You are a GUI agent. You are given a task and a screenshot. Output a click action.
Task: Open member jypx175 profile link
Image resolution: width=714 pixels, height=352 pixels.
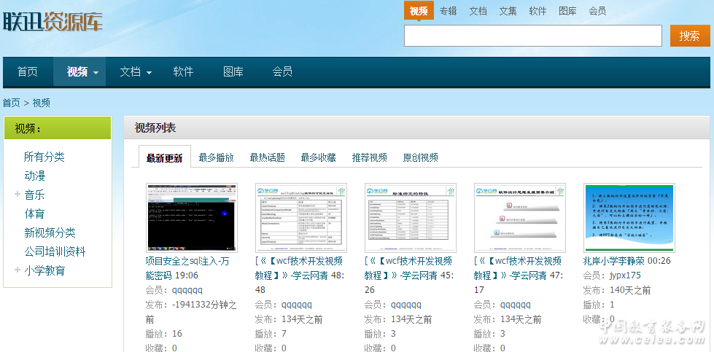(625, 275)
